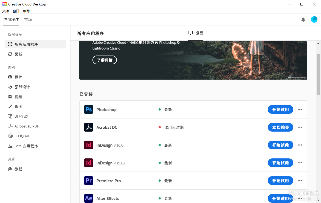Click 开始试用 for Photoshop

point(280,109)
